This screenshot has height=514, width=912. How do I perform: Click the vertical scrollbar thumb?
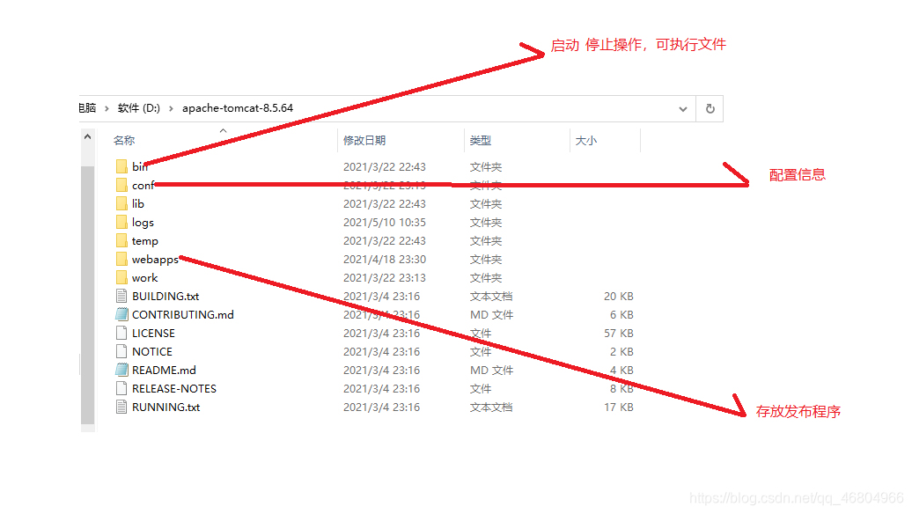click(x=87, y=295)
